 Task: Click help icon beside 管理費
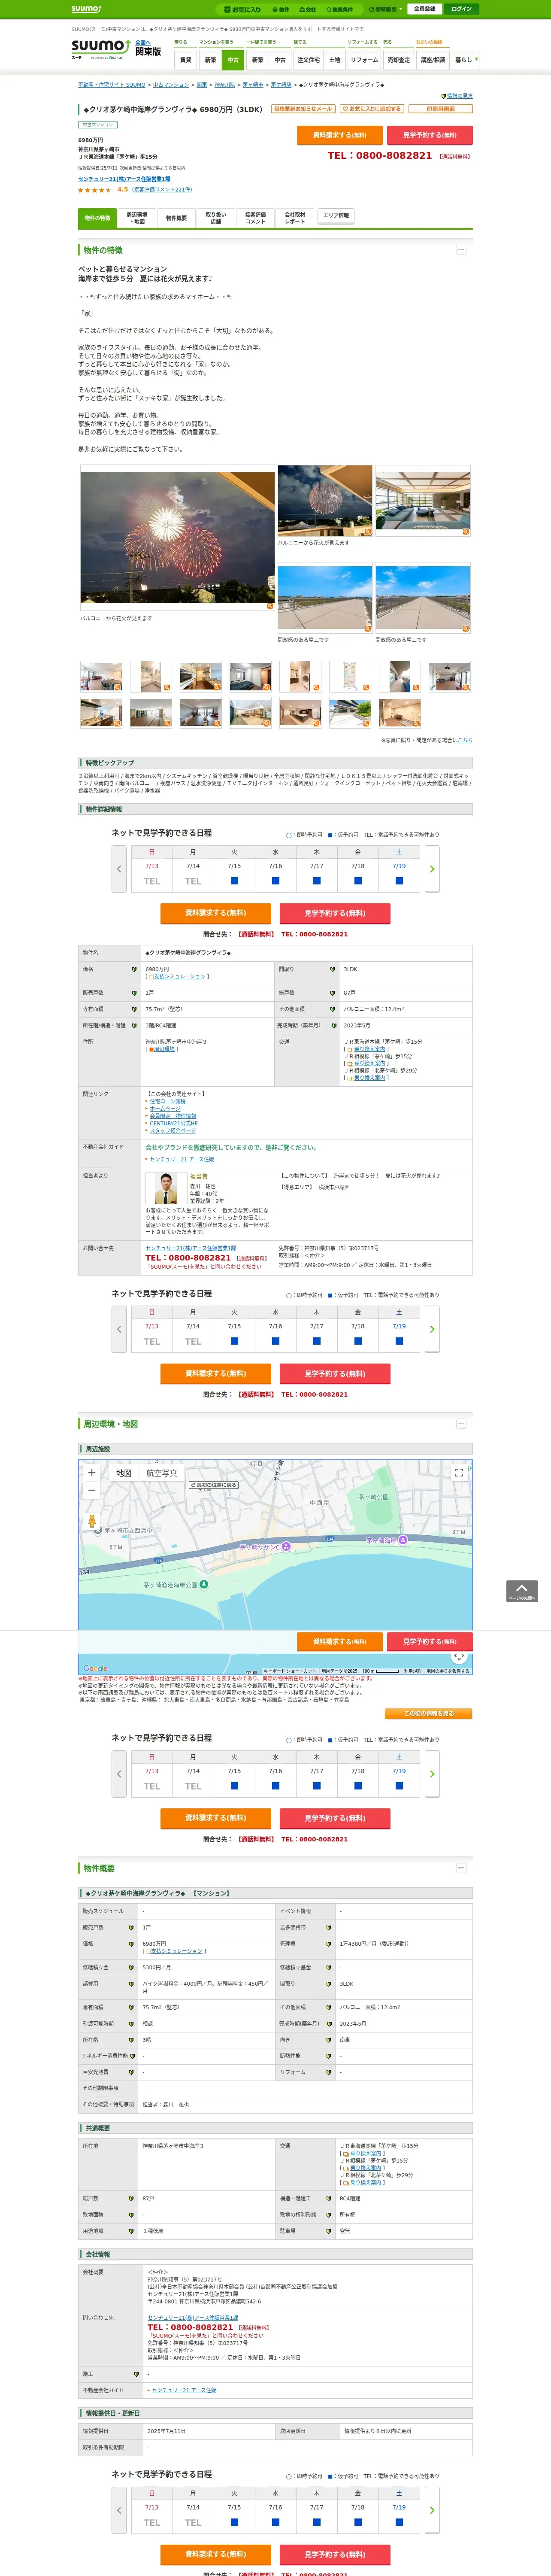(x=328, y=1943)
